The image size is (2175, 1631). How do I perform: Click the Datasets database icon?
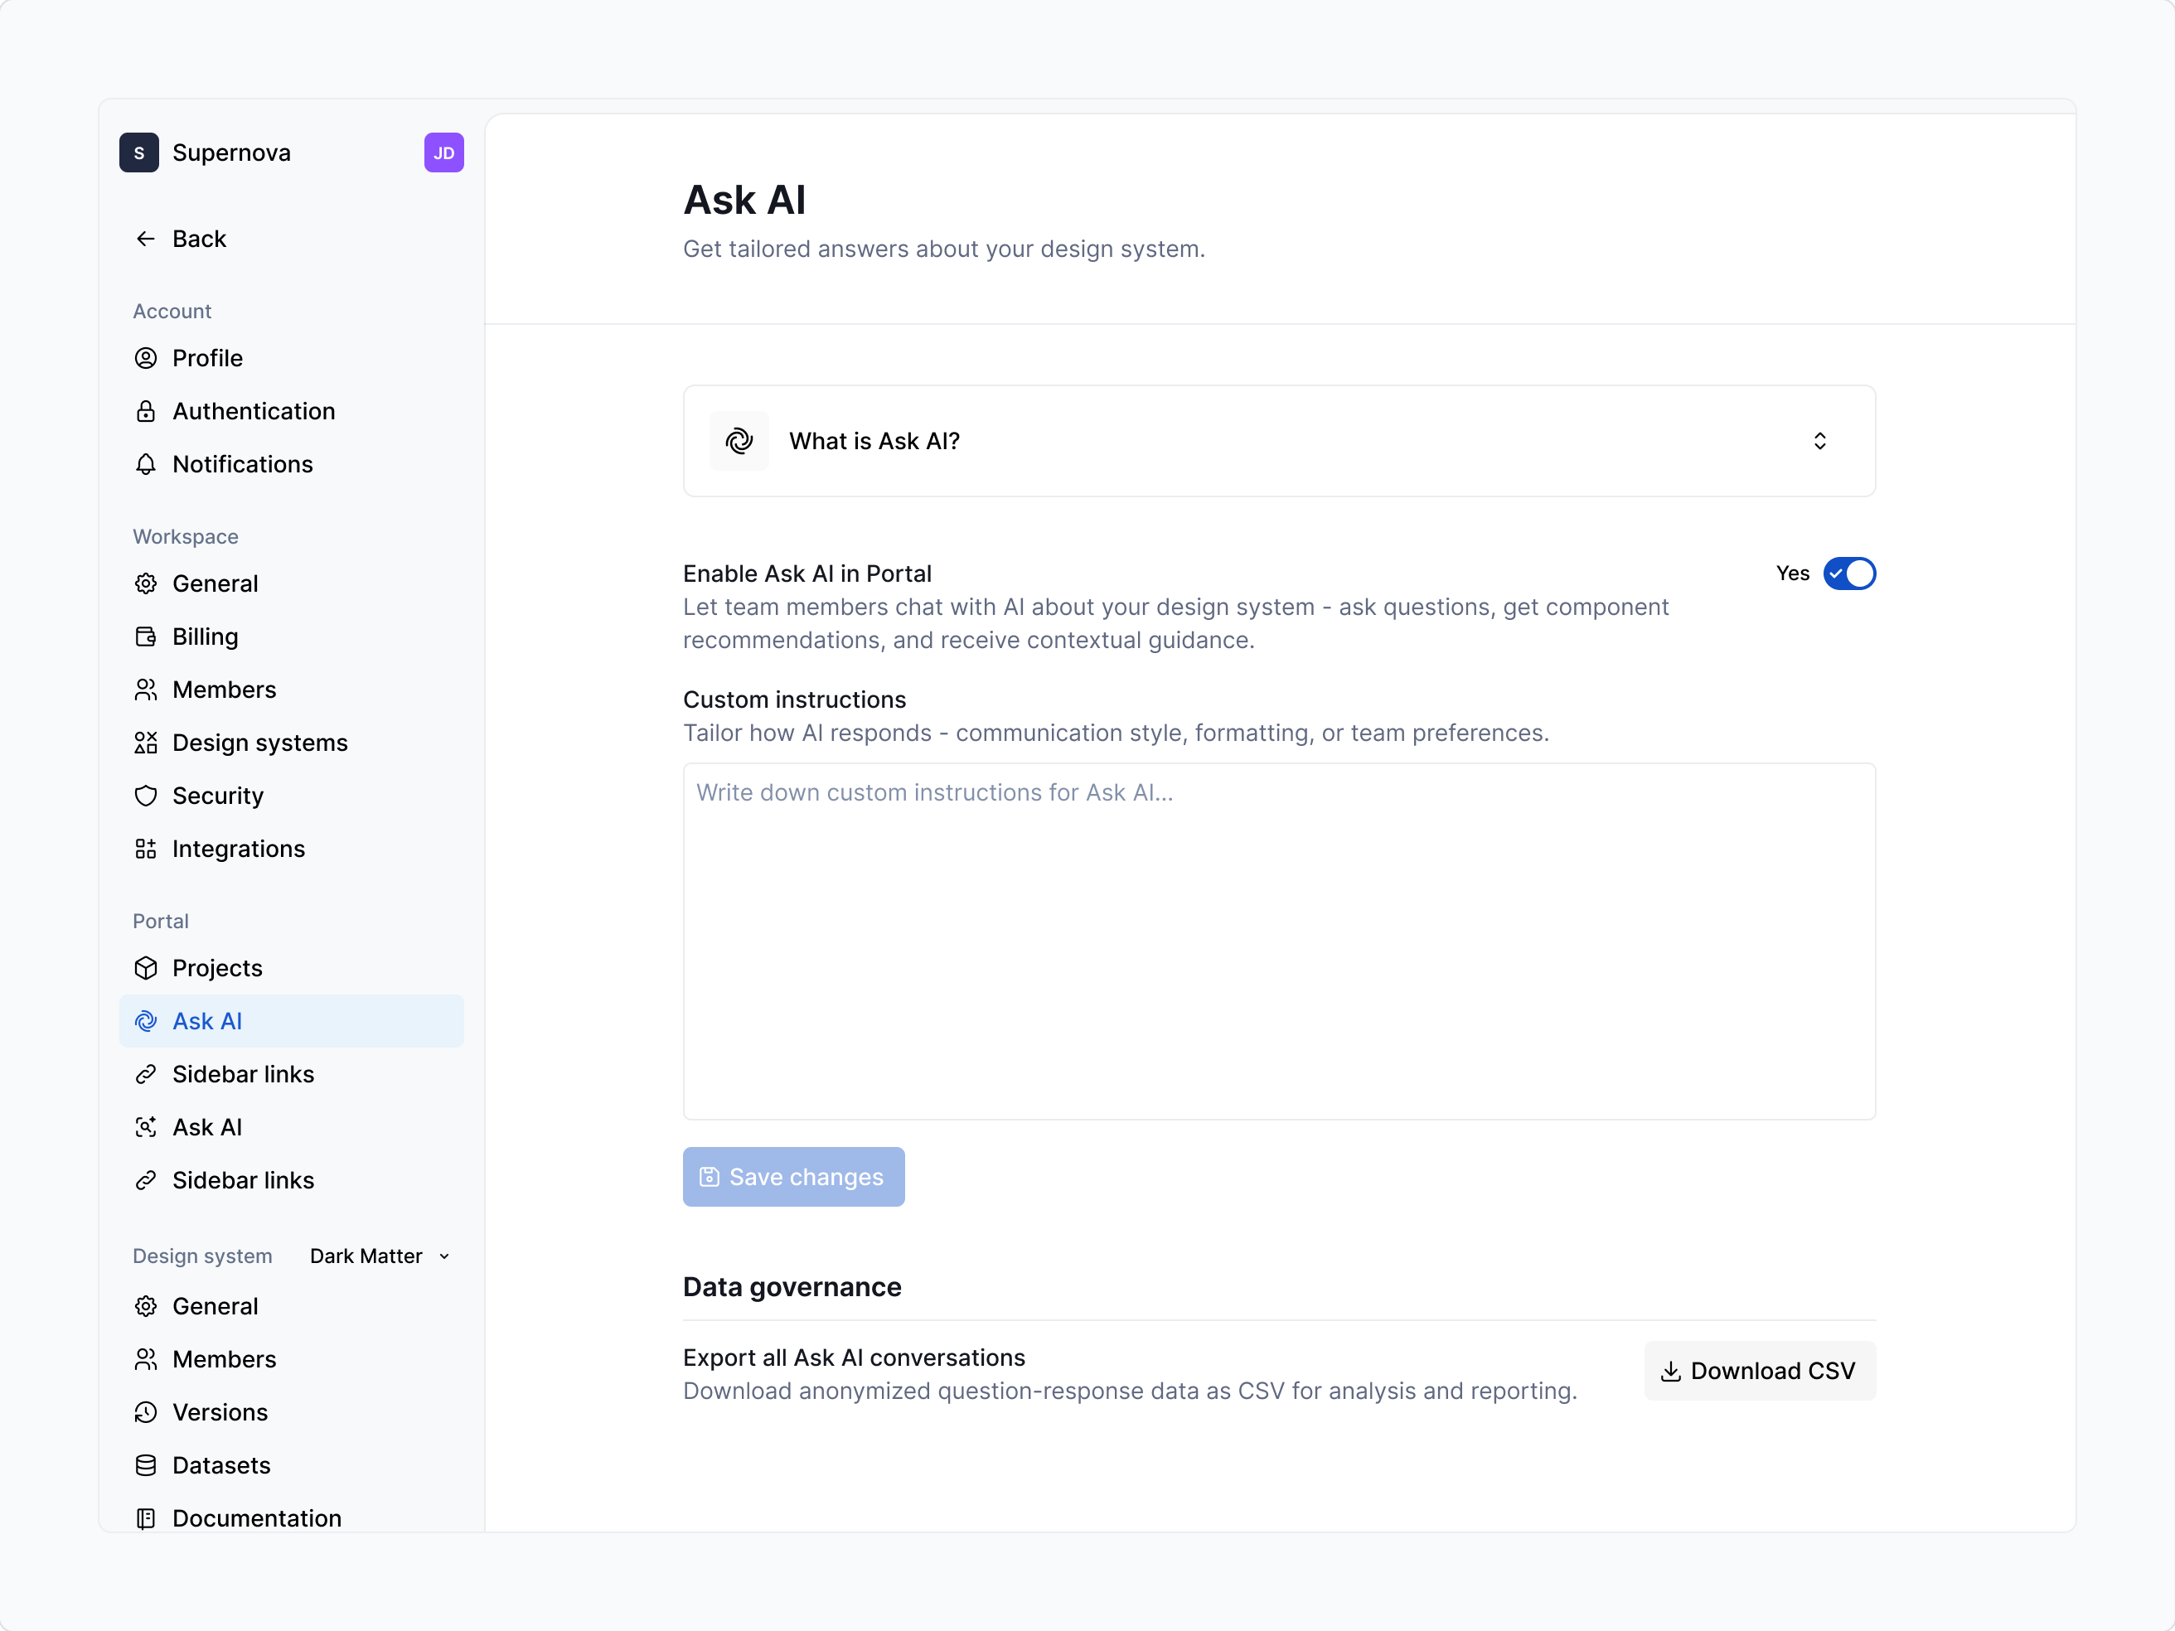pos(146,1466)
